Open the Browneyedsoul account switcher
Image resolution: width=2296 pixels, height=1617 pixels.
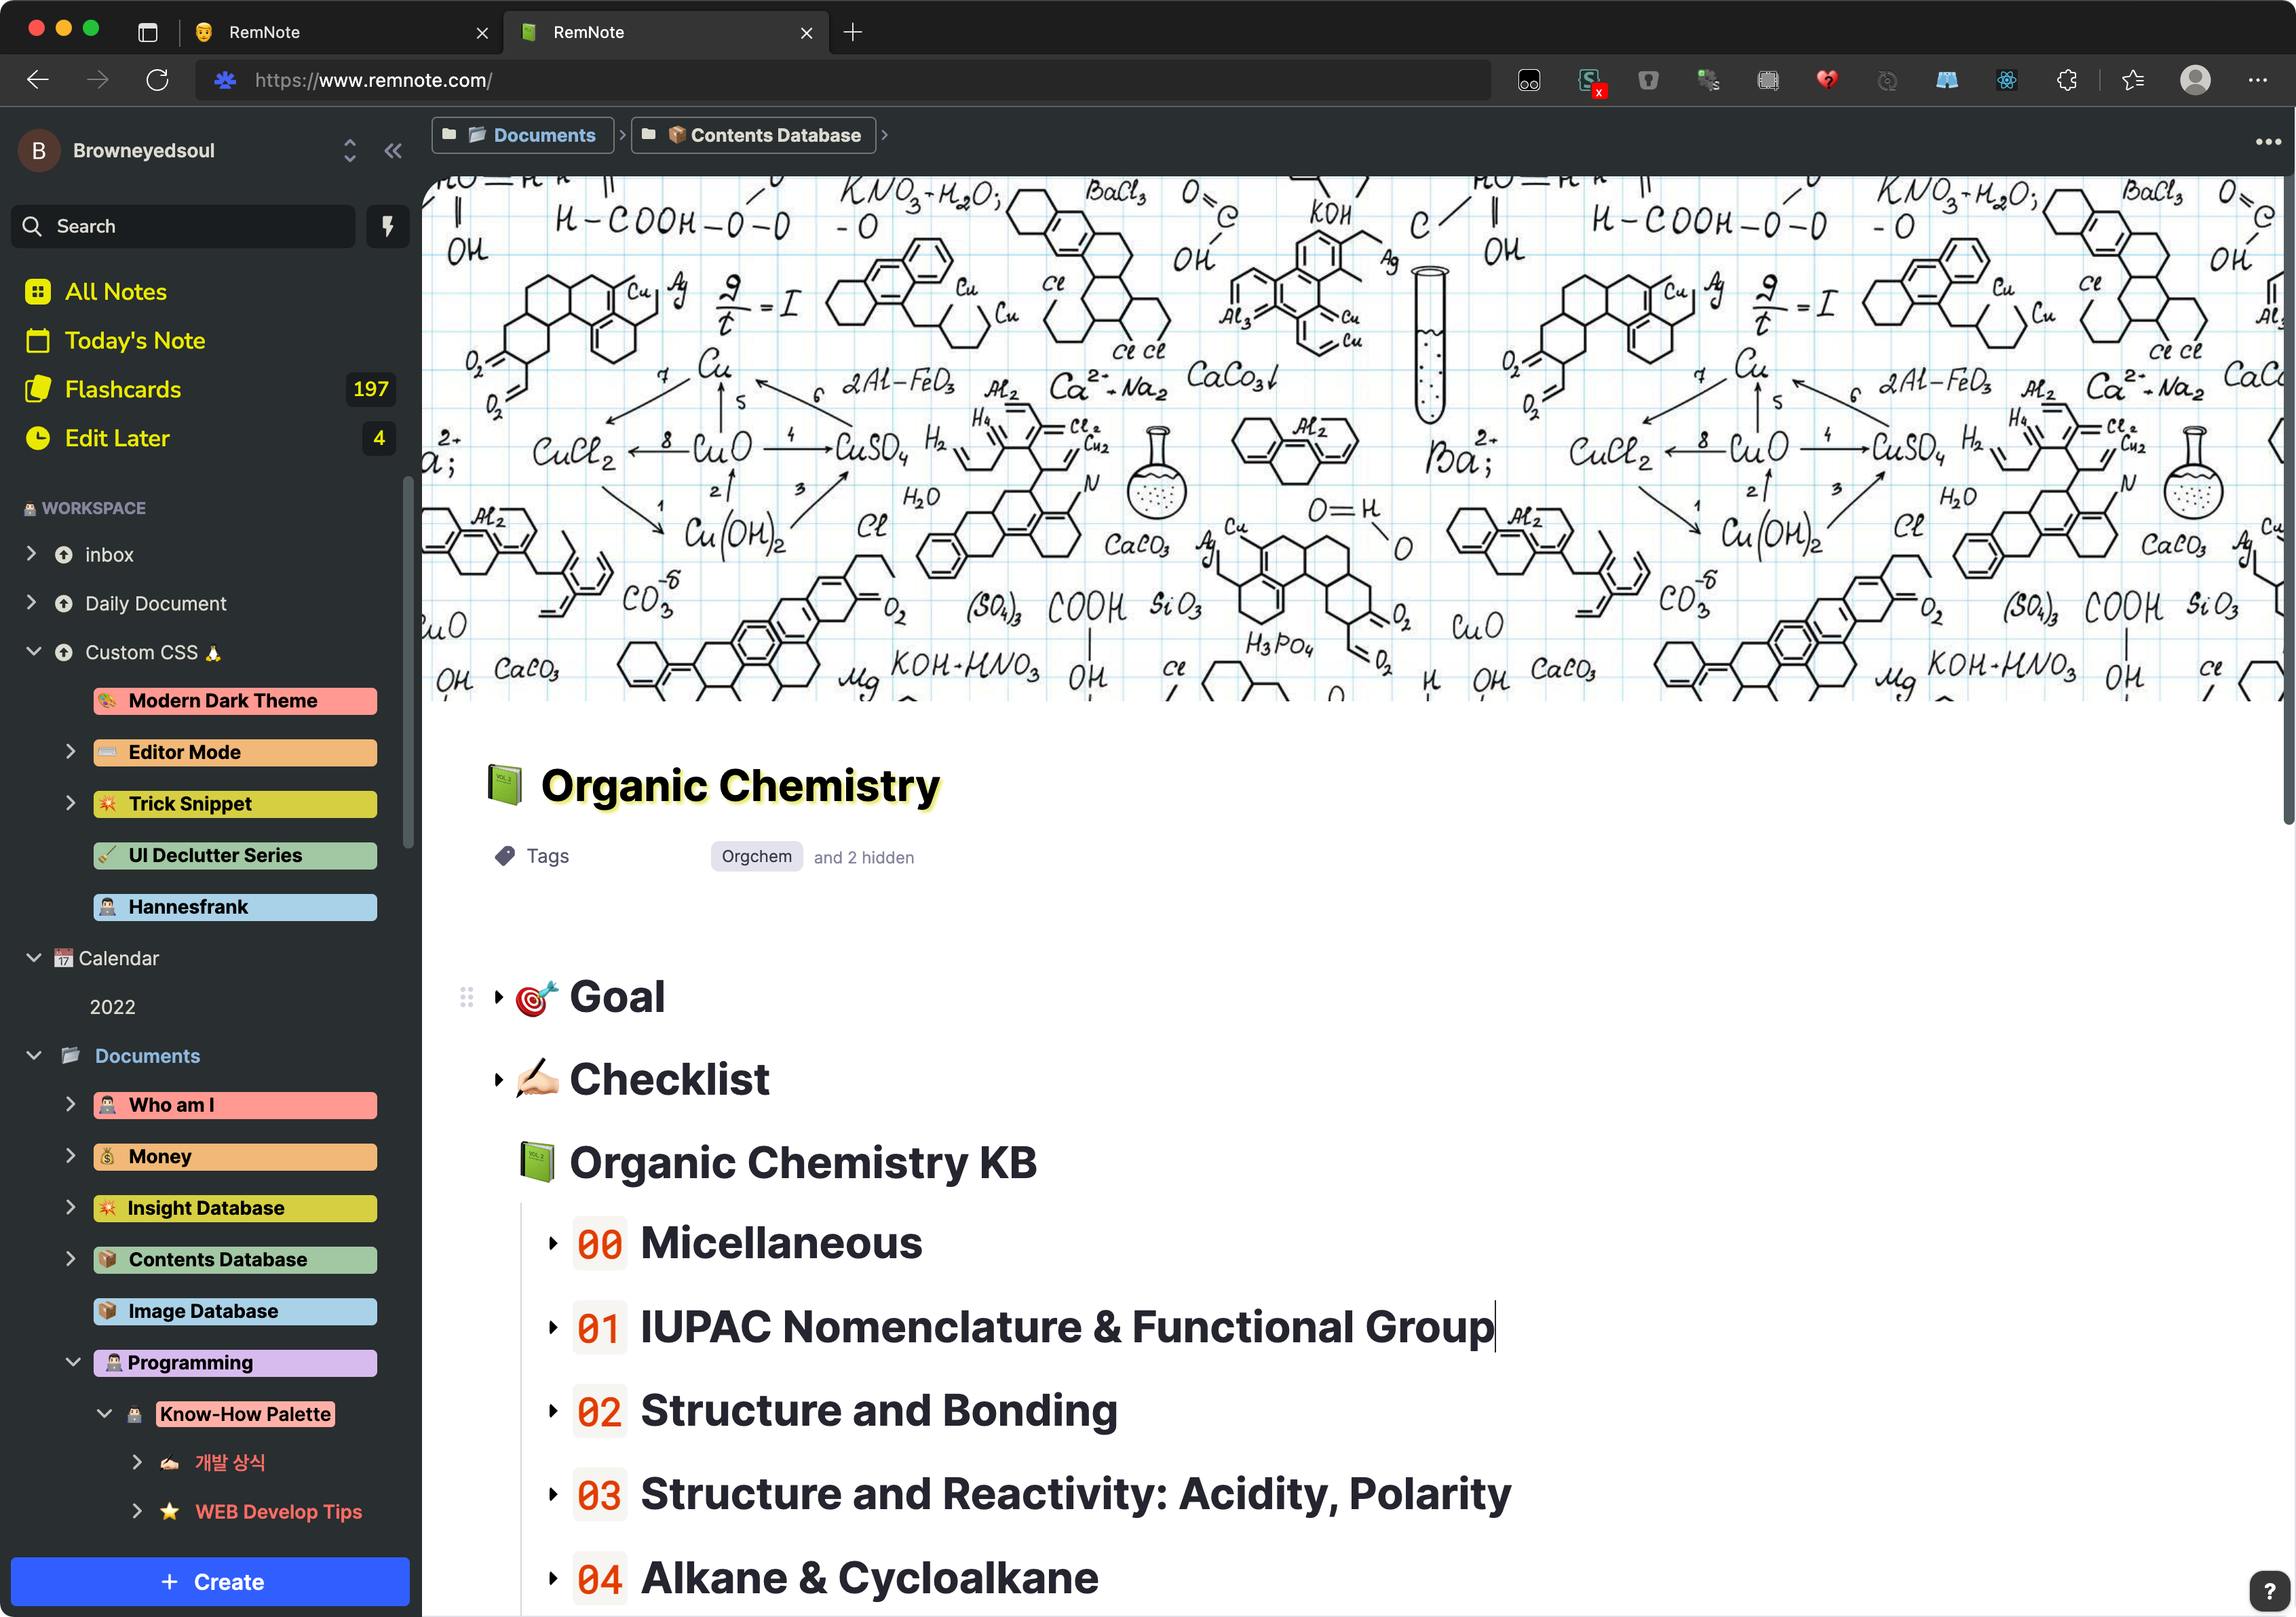tap(349, 151)
